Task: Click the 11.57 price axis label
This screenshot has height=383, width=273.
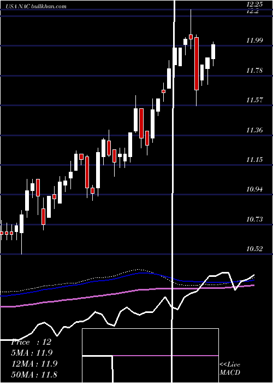Action: coord(254,100)
